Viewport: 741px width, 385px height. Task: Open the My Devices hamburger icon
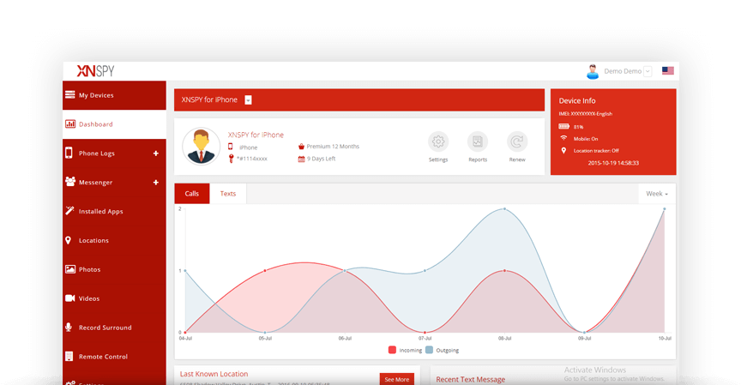pyautogui.click(x=70, y=94)
